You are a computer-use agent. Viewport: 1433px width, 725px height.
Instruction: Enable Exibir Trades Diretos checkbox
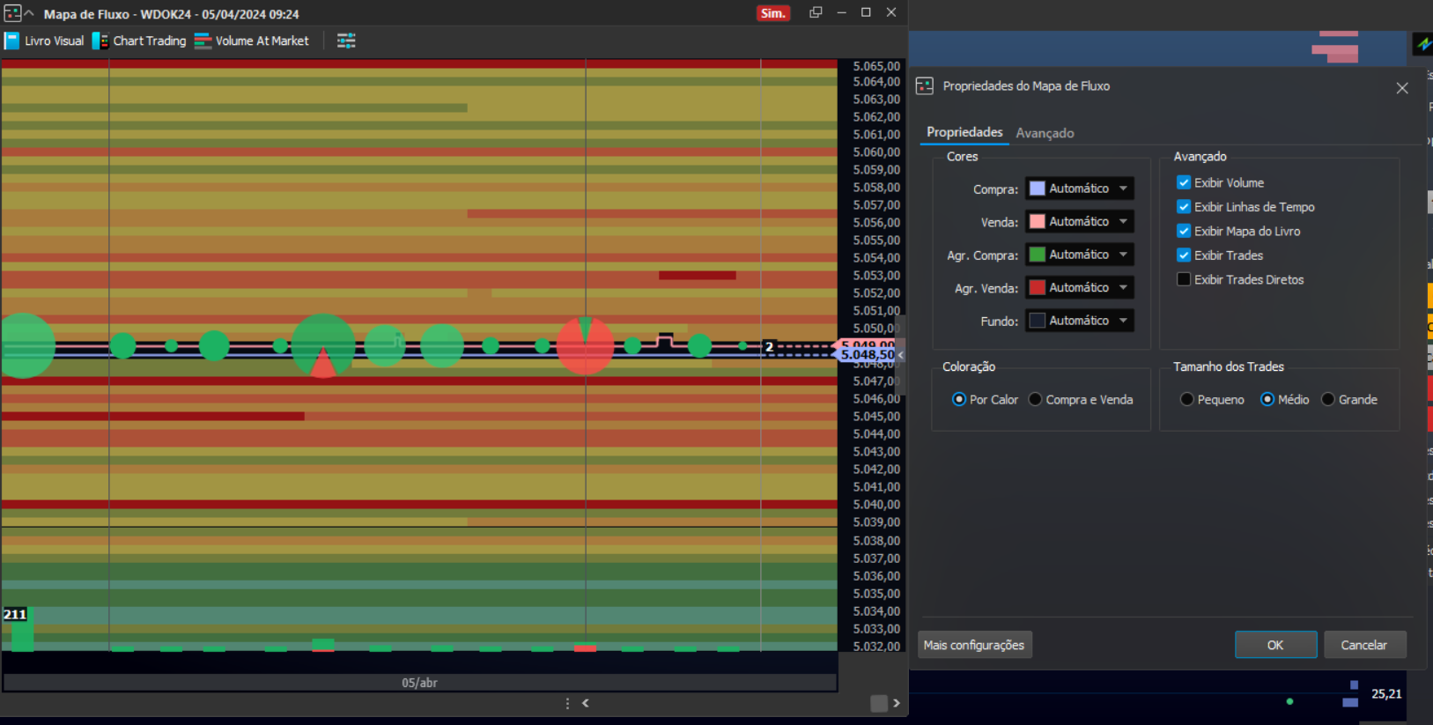click(1184, 279)
